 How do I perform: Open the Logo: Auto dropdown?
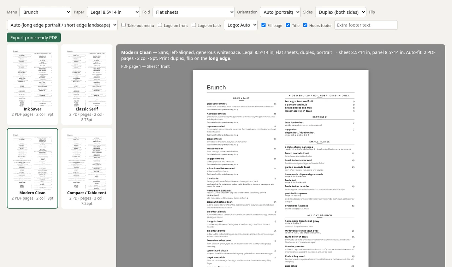(x=240, y=25)
